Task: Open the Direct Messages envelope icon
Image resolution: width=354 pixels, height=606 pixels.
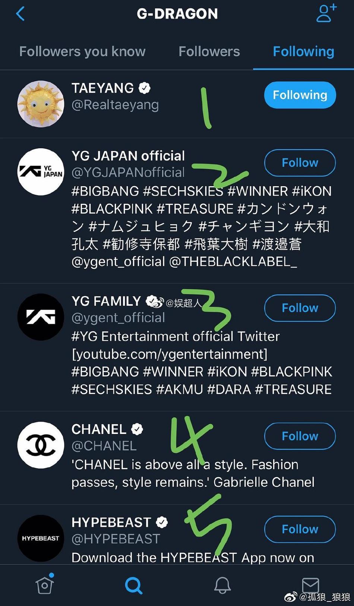Action: pyautogui.click(x=311, y=585)
